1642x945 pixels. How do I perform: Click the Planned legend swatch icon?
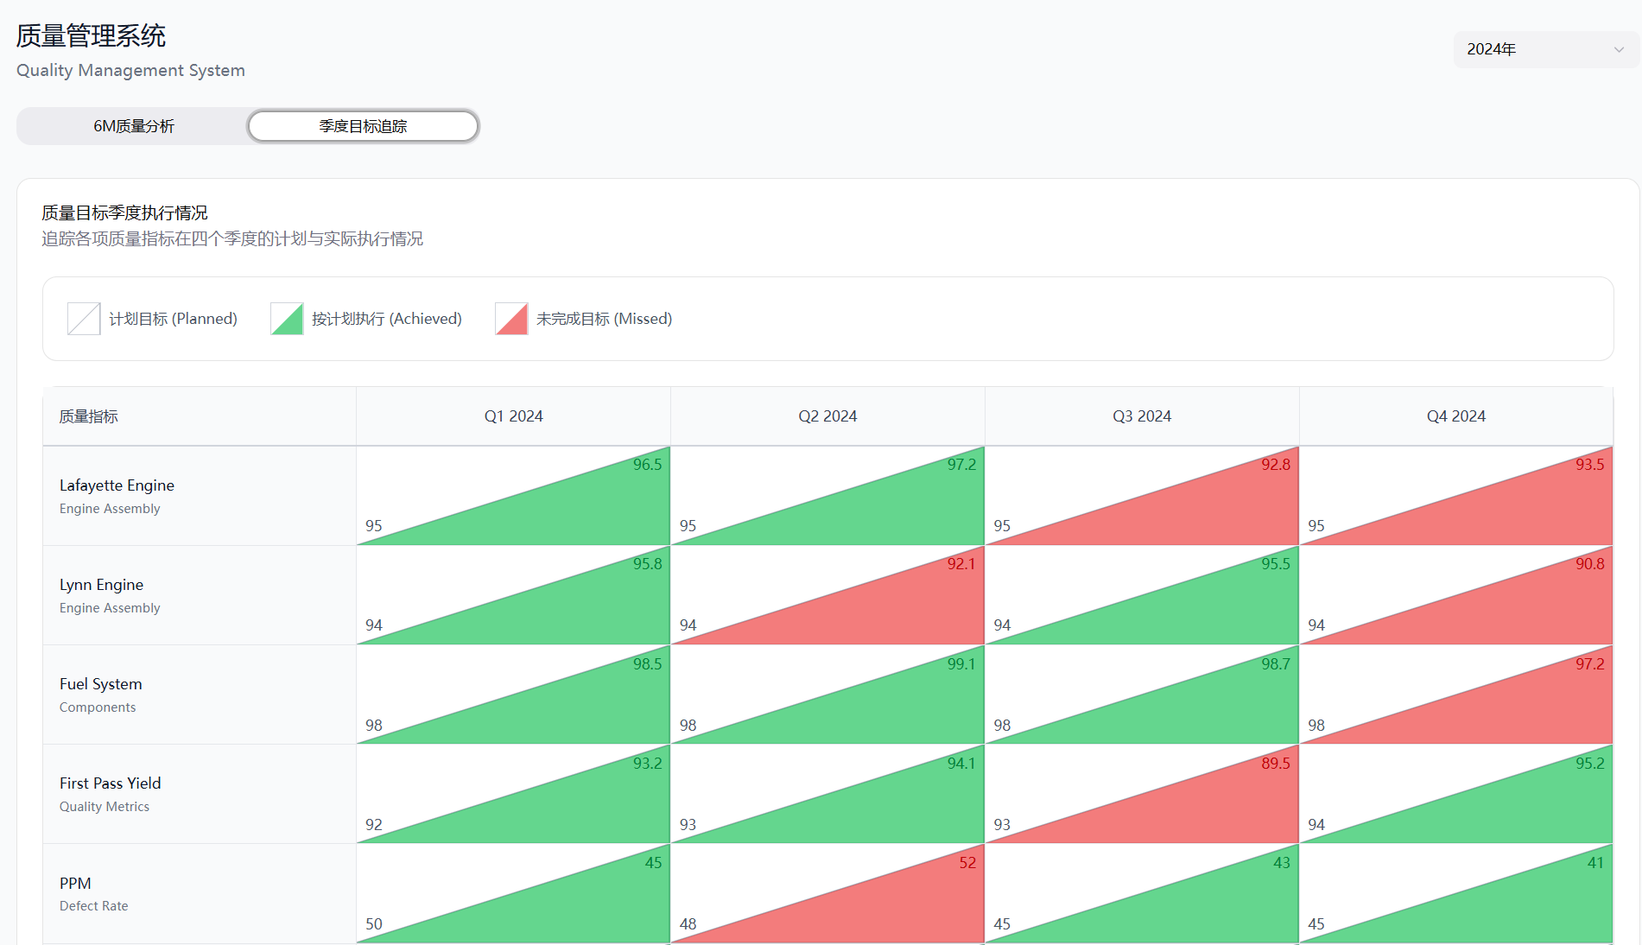(x=84, y=319)
